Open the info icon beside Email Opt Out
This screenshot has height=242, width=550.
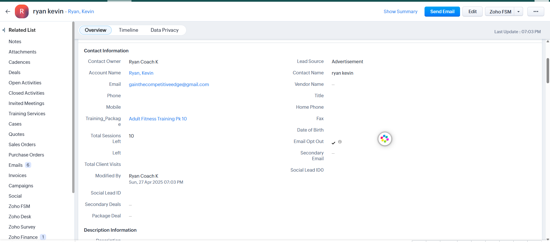click(340, 142)
